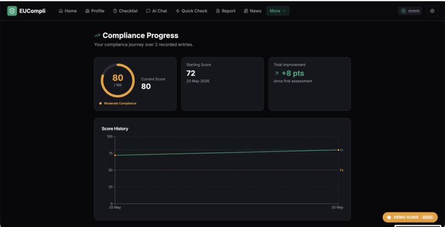
Task: Click the right 20 May x-axis label
Action: 337,208
